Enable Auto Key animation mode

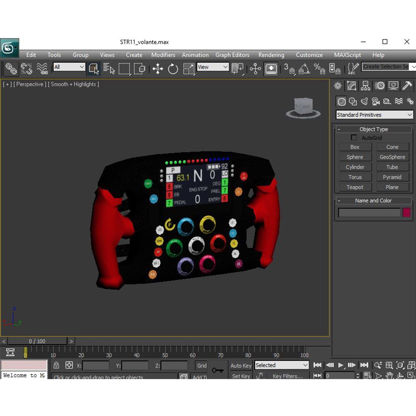click(241, 366)
